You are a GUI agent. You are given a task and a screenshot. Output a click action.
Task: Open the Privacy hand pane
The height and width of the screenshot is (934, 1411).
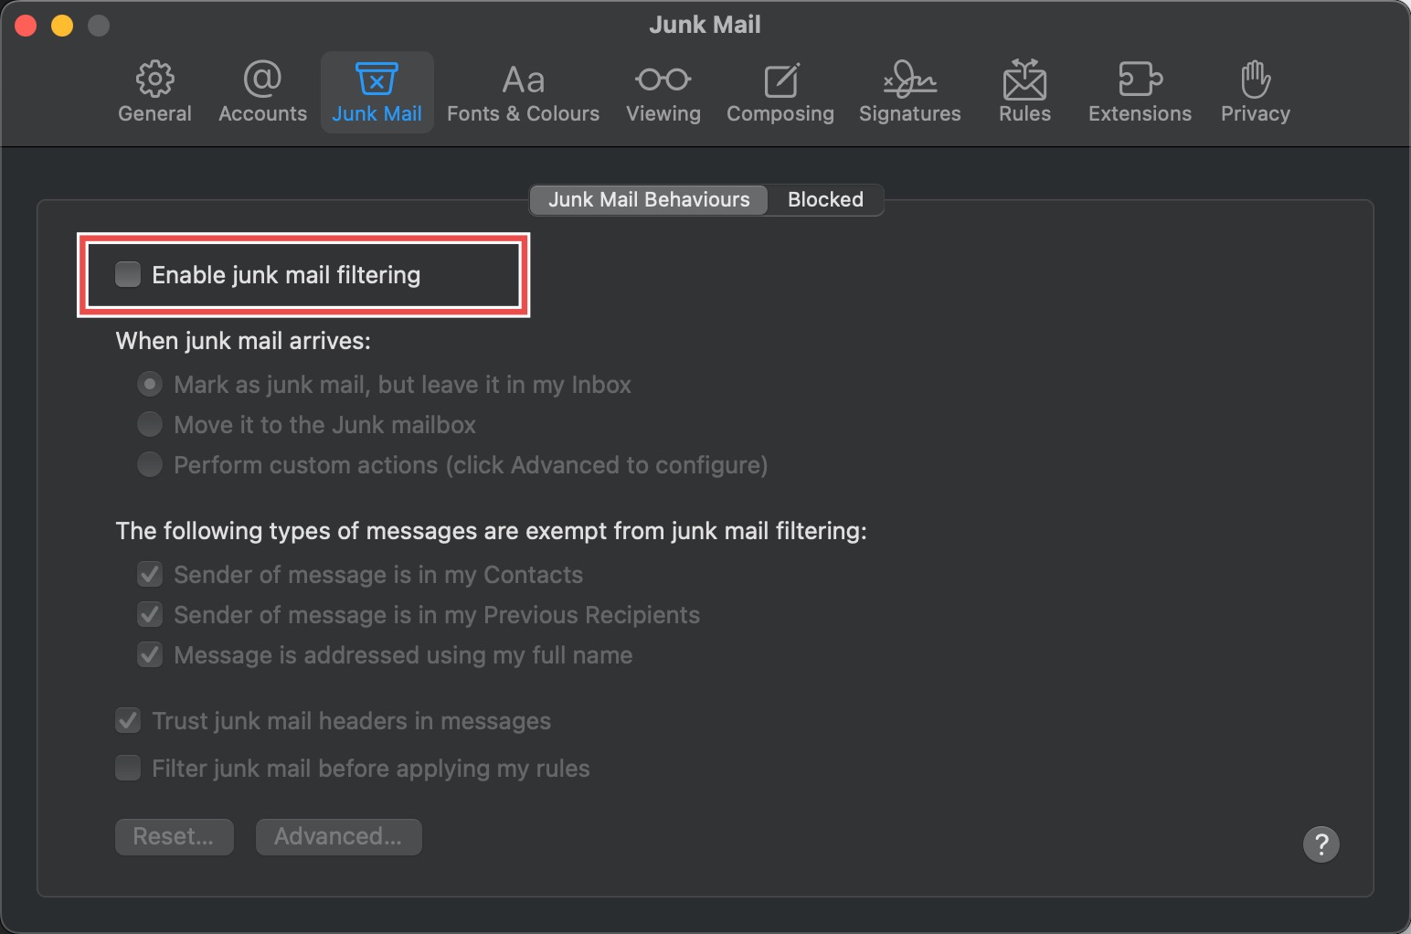1255,91
